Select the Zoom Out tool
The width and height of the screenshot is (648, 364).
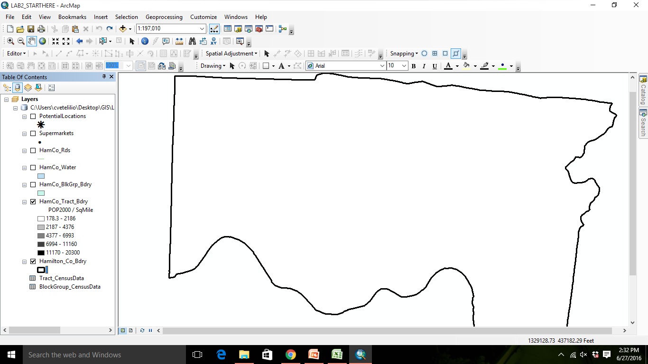point(21,41)
